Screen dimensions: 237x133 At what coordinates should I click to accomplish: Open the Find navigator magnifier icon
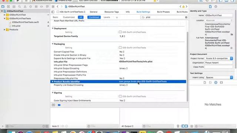tap(20, 7)
